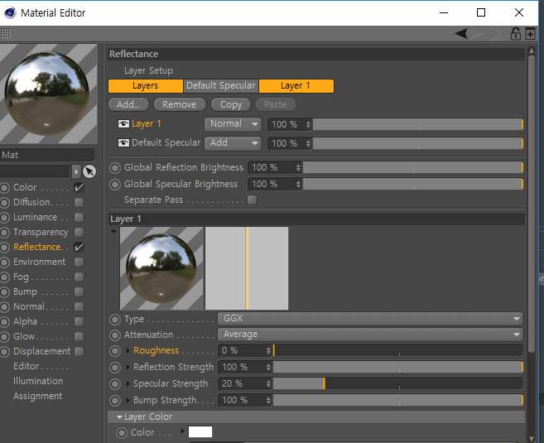The height and width of the screenshot is (443, 544).
Task: Click the small arrow button beside the pick icon
Action: [76, 171]
